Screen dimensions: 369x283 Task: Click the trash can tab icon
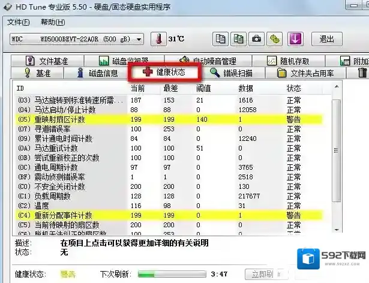(x=362, y=73)
